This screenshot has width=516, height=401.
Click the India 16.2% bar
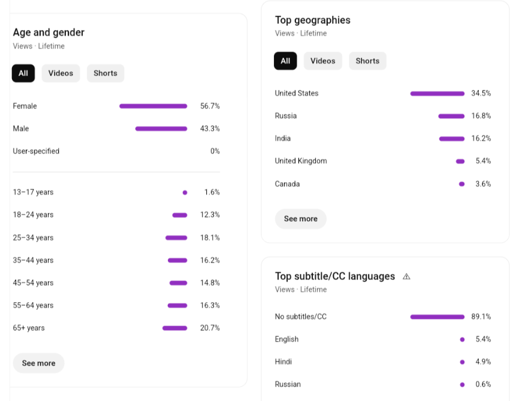[x=452, y=138]
